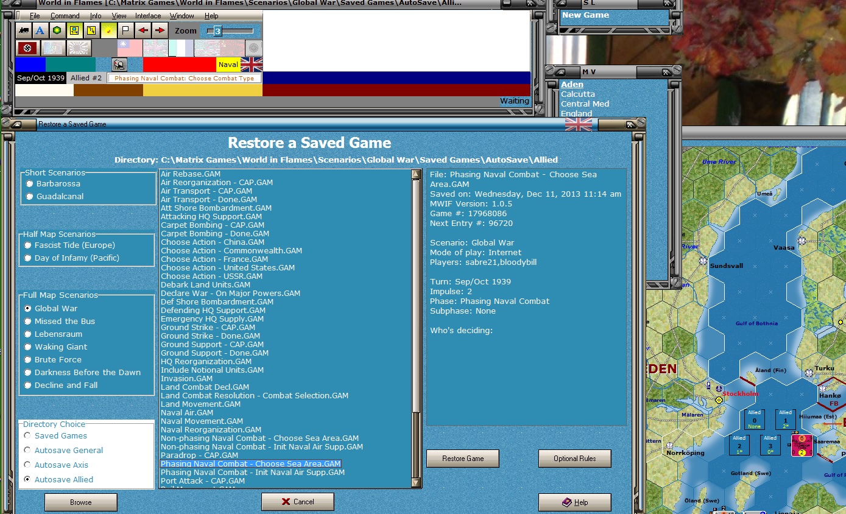
Task: Open the View menu
Action: coord(119,16)
